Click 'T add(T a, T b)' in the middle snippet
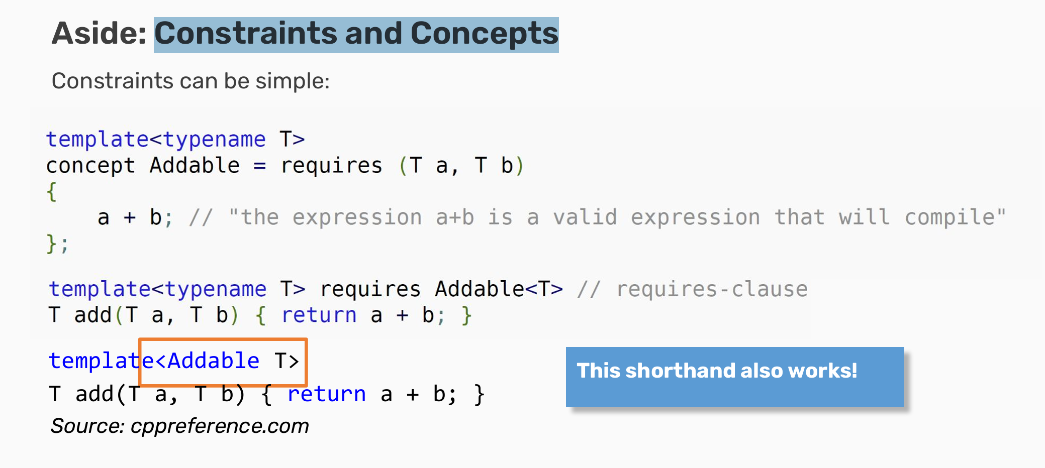Viewport: 1045px width, 468px height. click(x=143, y=315)
